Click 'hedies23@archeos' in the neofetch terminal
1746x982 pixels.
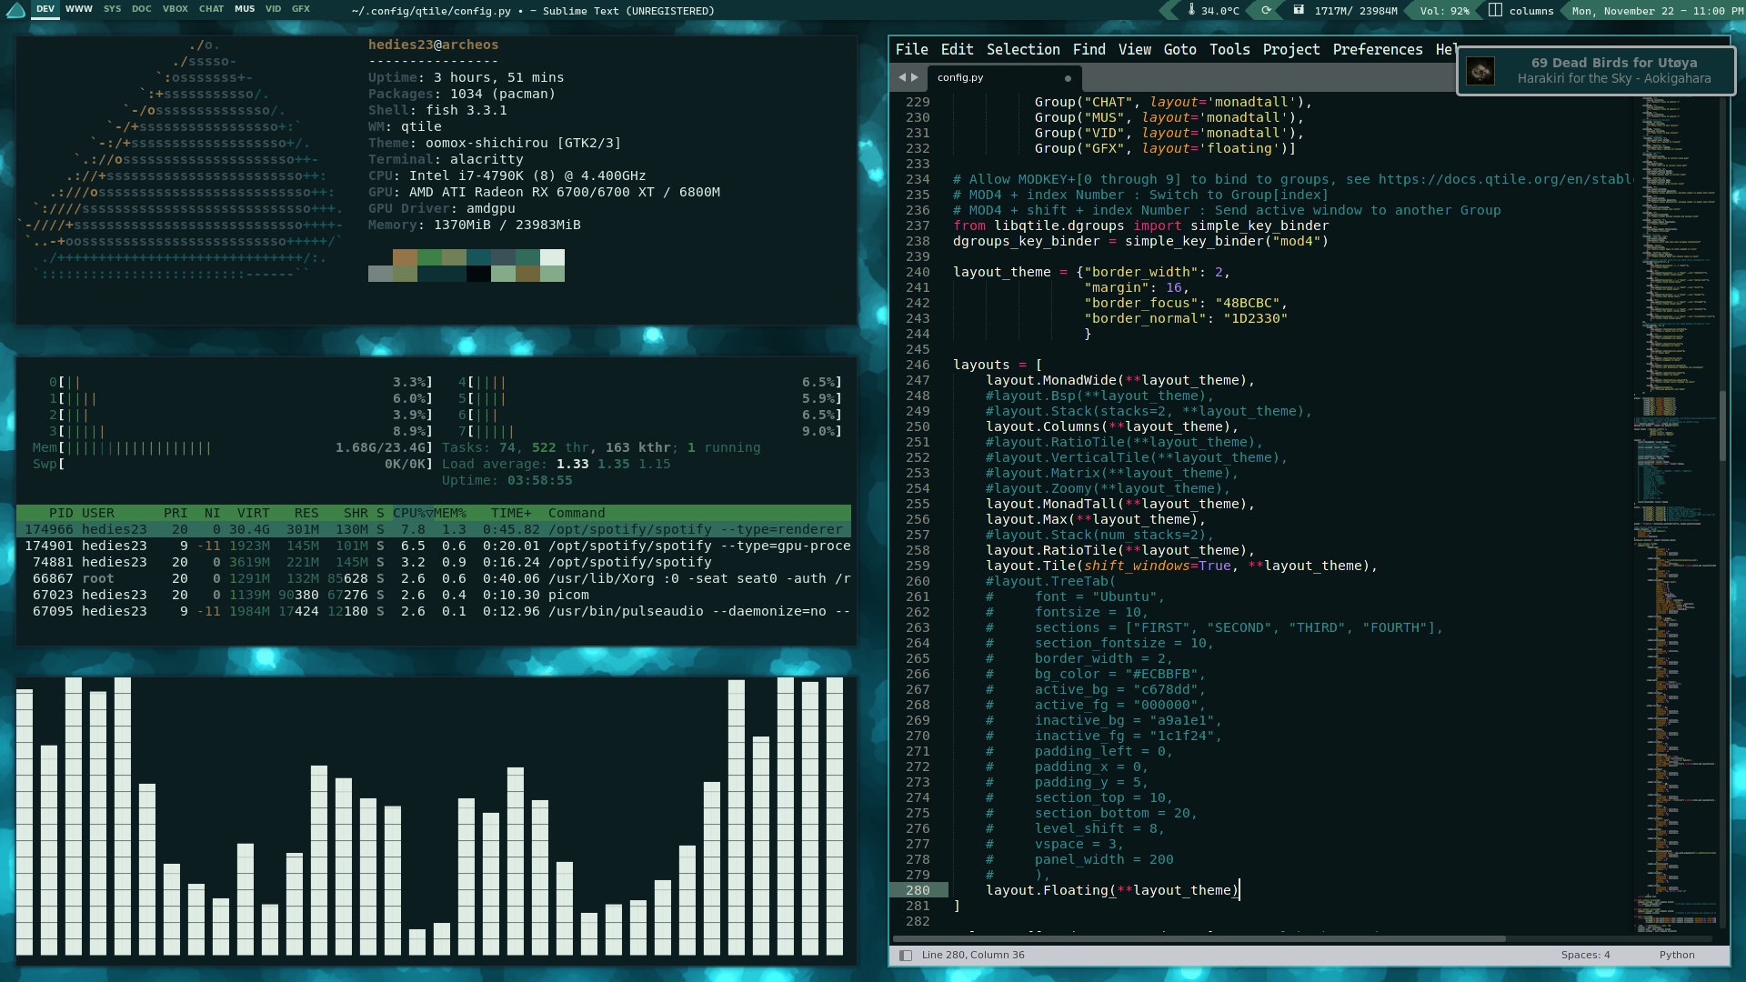tap(433, 45)
